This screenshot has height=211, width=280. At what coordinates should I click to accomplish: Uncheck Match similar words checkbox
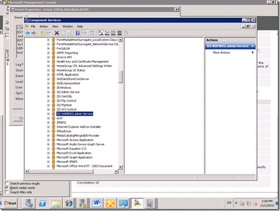(x=7, y=187)
